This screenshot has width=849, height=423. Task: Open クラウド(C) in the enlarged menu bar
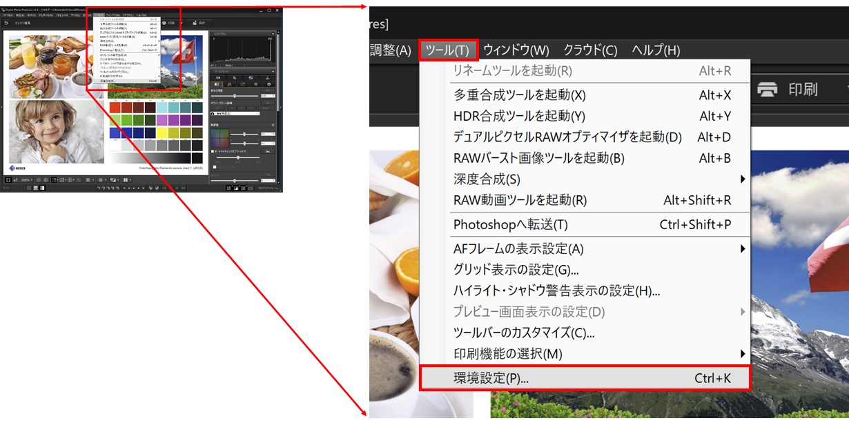pos(590,50)
